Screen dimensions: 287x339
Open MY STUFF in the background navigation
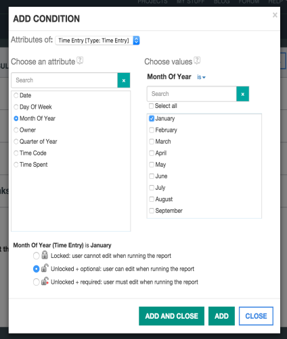(x=190, y=2)
